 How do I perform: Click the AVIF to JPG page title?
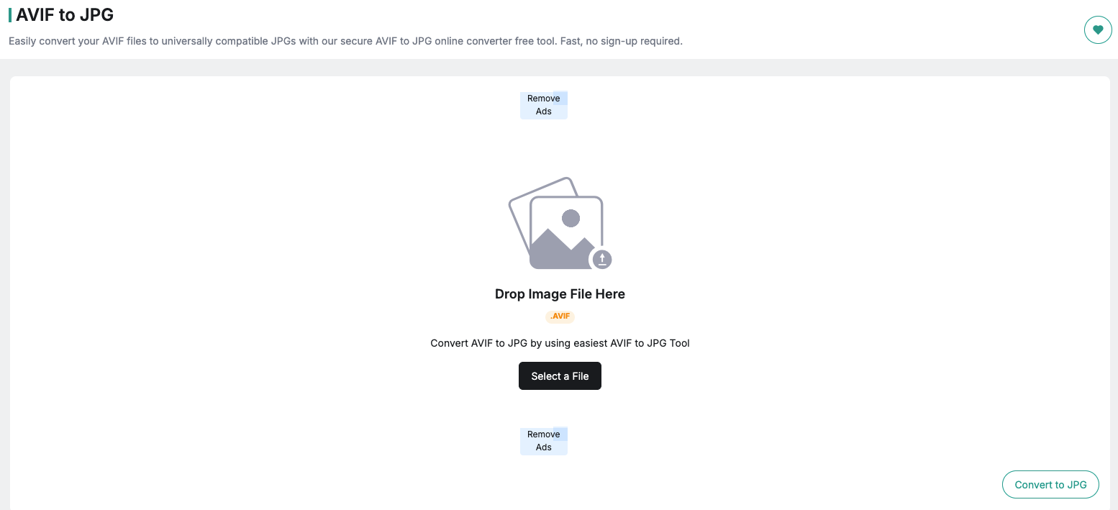65,14
